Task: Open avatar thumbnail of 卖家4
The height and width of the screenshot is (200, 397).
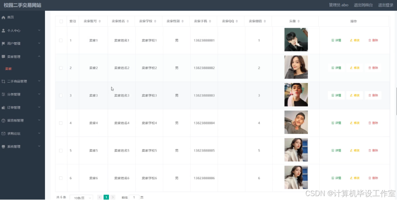Action: coord(296,122)
